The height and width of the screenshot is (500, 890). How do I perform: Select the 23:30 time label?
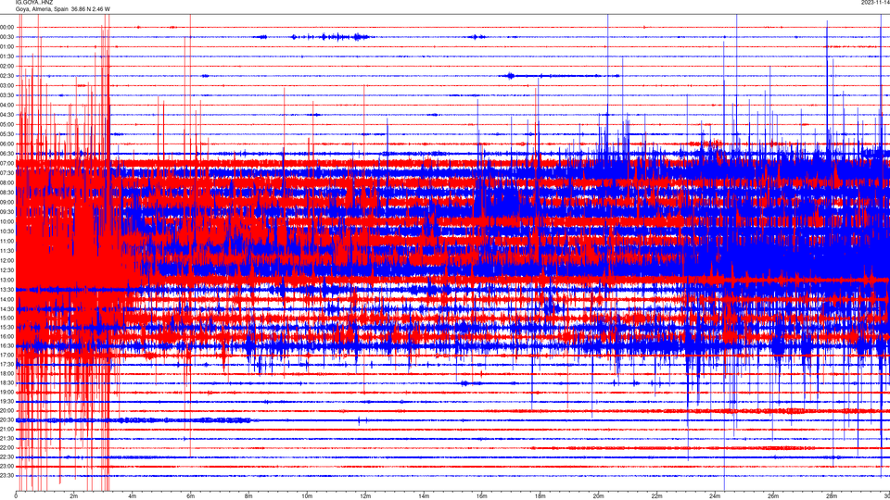(6, 476)
